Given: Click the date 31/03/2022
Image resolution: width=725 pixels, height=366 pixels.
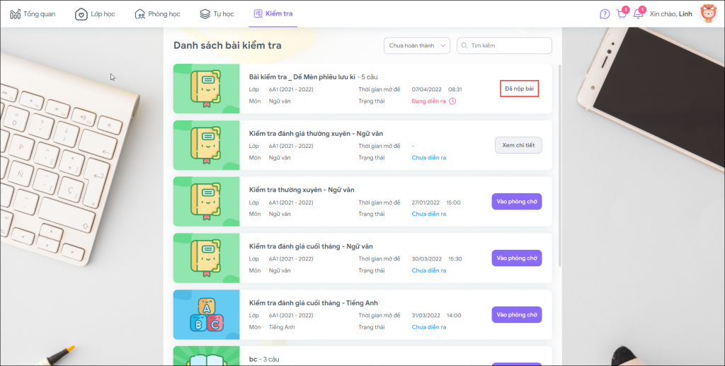Looking at the screenshot, I should click(x=426, y=316).
